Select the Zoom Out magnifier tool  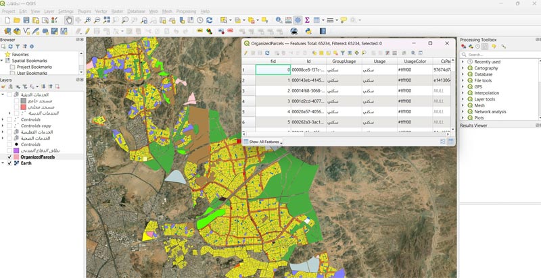click(x=97, y=20)
